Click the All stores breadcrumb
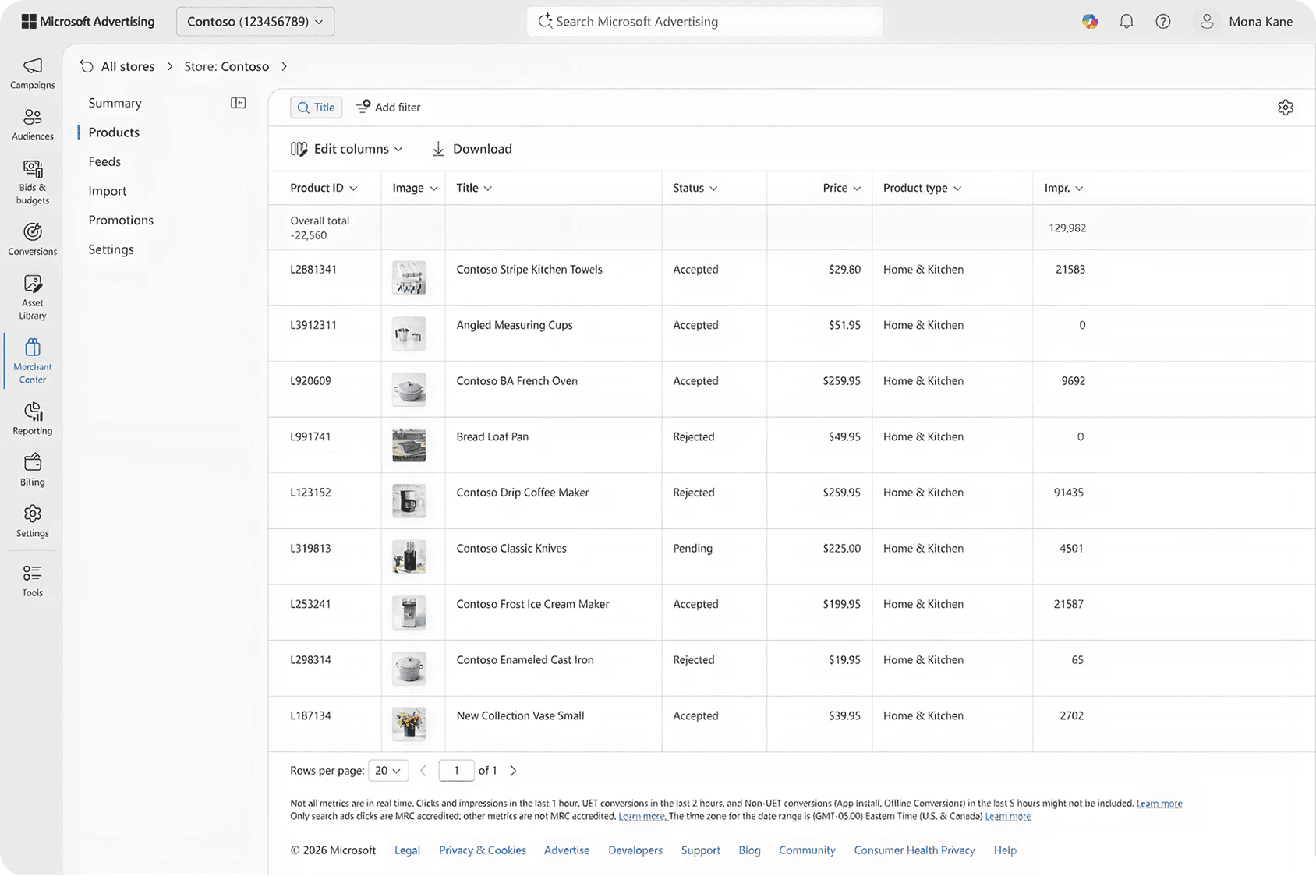This screenshot has width=1316, height=876. coord(128,66)
